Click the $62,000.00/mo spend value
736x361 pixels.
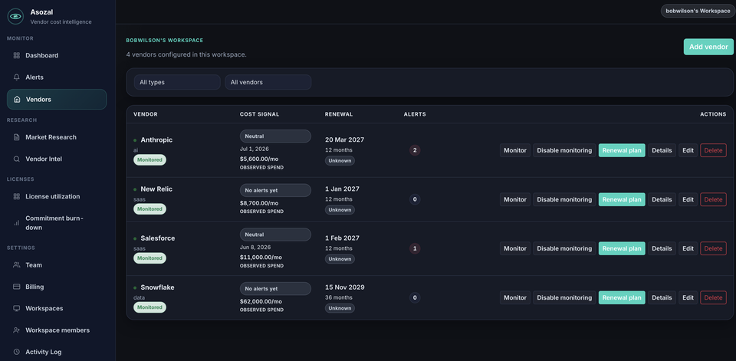pyautogui.click(x=261, y=301)
